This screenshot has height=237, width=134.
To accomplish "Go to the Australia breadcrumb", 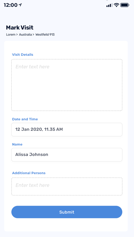I will click(25, 35).
